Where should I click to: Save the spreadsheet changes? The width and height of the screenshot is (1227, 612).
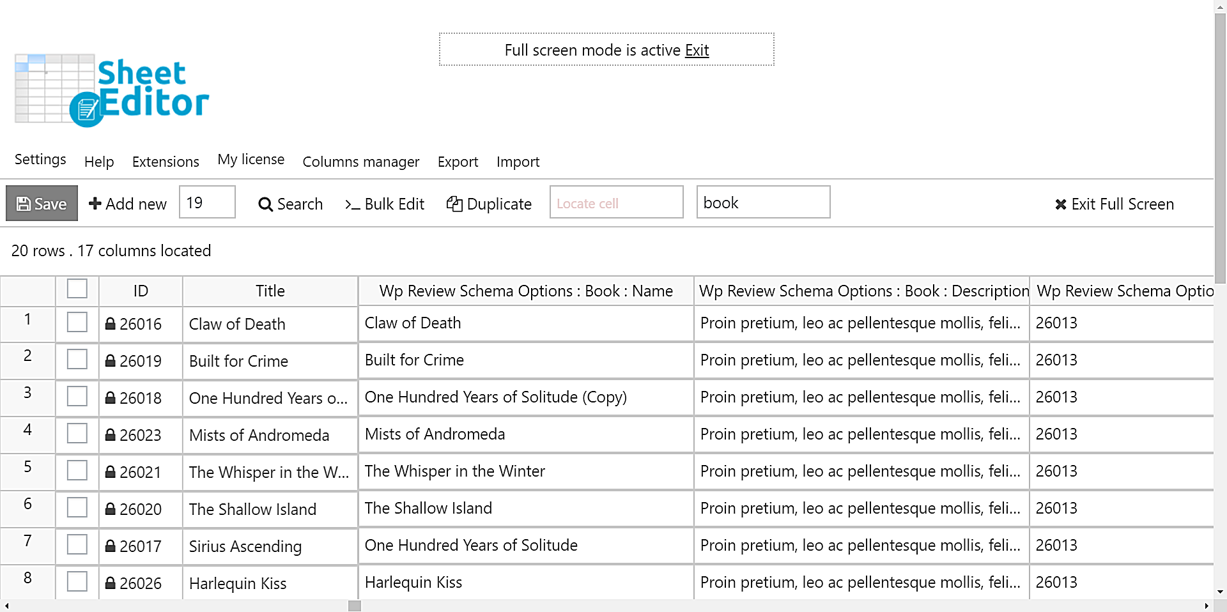pos(42,203)
